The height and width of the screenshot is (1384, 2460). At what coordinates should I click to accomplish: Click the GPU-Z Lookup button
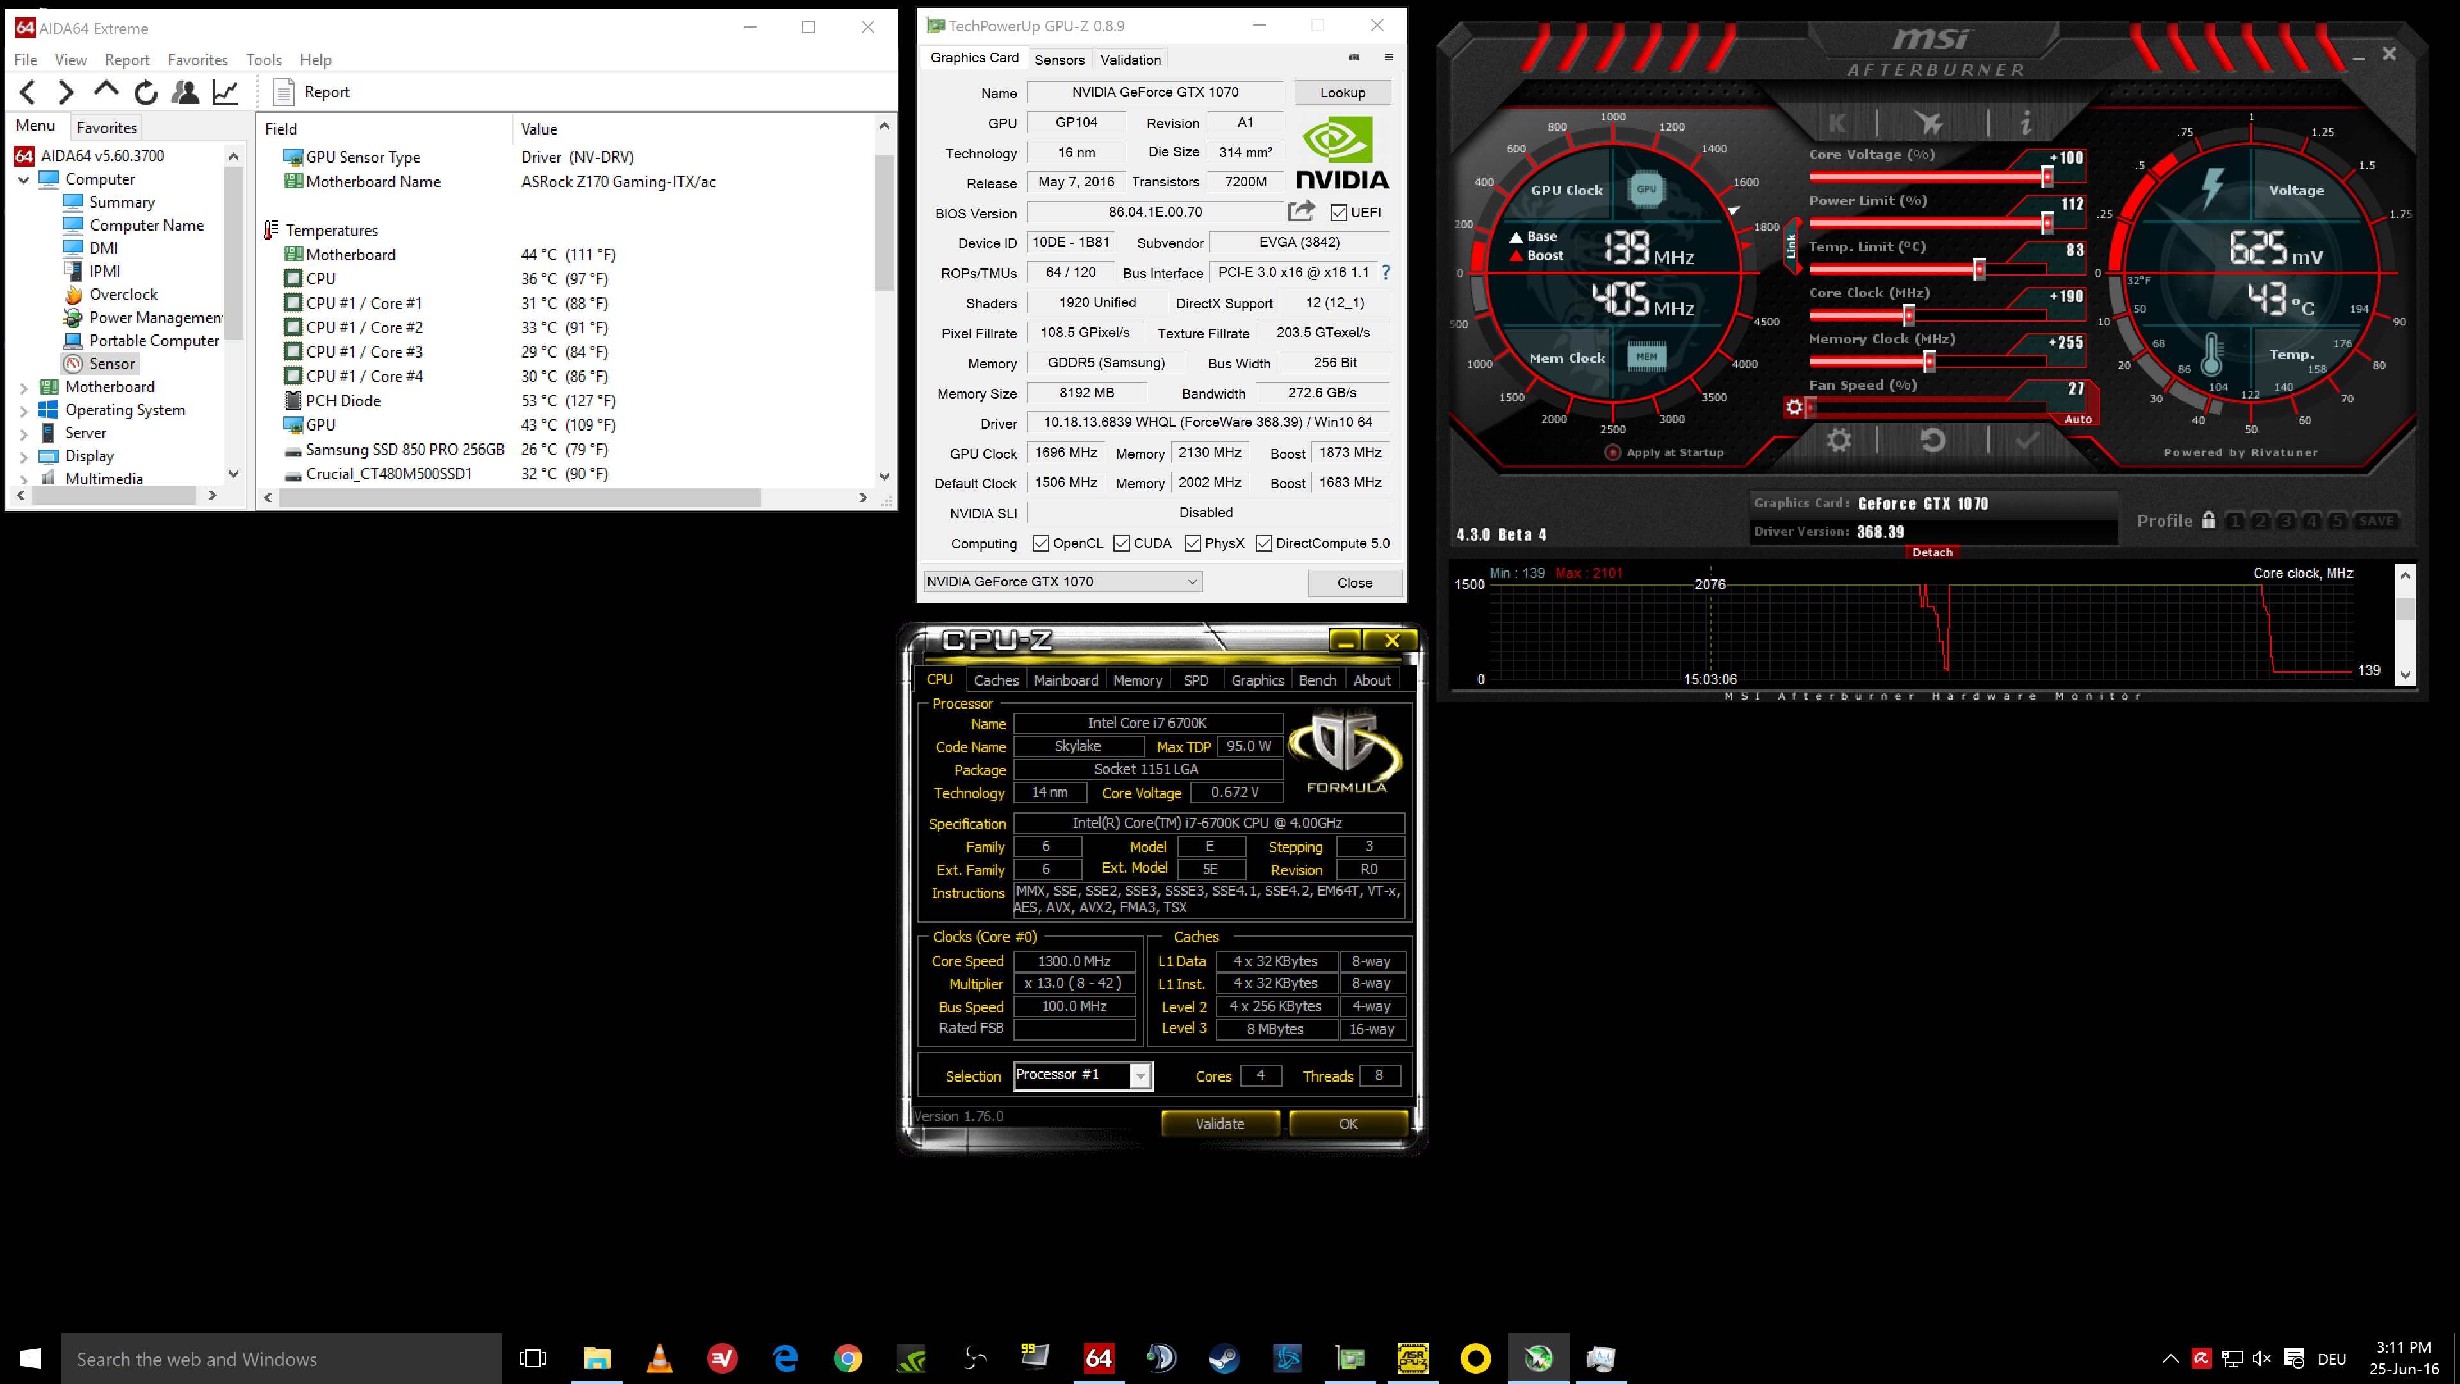coord(1343,93)
